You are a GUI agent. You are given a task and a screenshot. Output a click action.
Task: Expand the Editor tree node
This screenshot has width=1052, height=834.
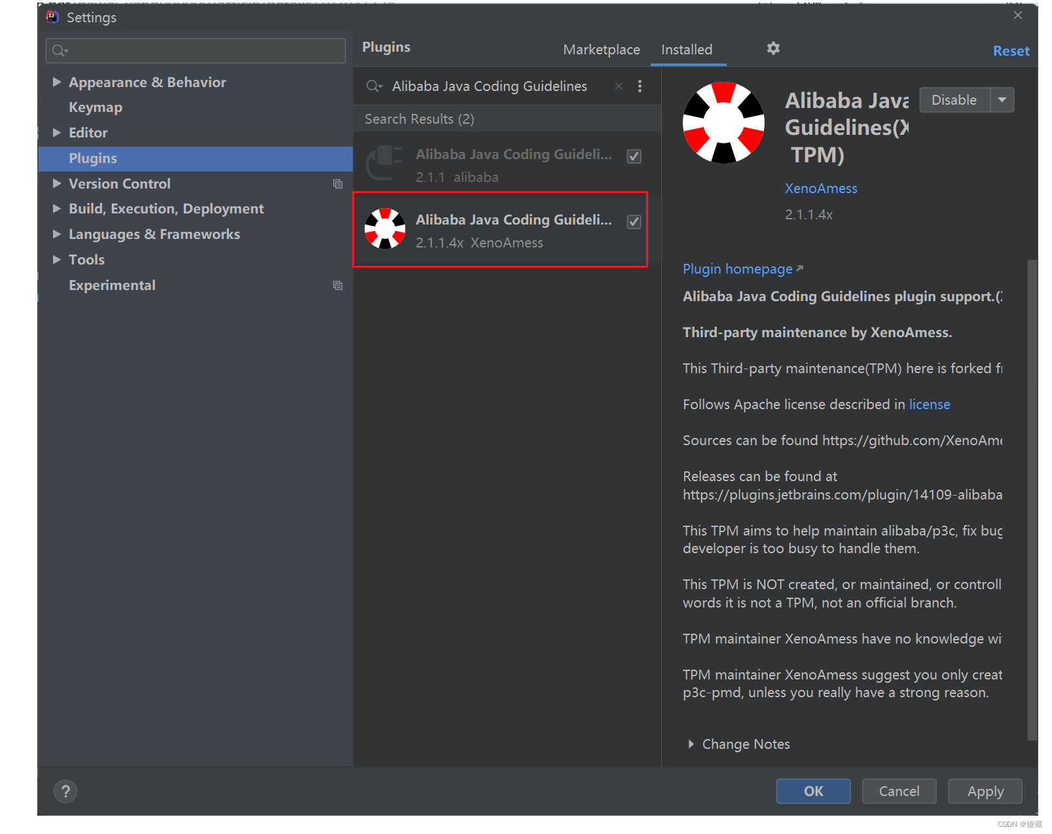coord(57,132)
